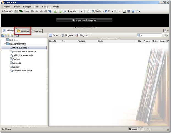The height and width of the screenshot is (133, 171).
Task: Open the magnifier lens dropdown arrow
Action: (x=120, y=11)
